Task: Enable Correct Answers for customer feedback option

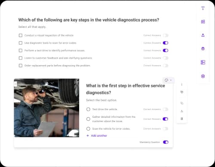Action: click(x=166, y=58)
